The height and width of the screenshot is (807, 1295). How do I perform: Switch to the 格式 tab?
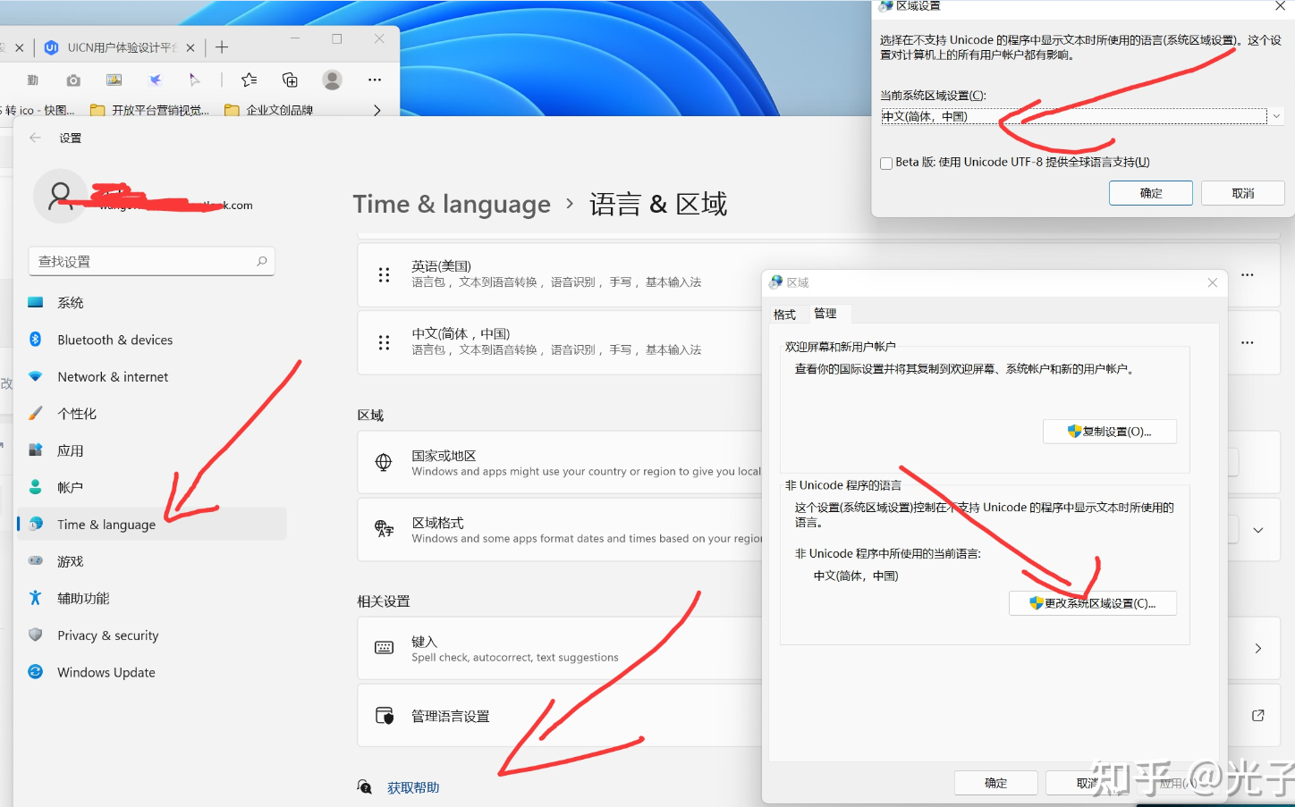(x=784, y=314)
